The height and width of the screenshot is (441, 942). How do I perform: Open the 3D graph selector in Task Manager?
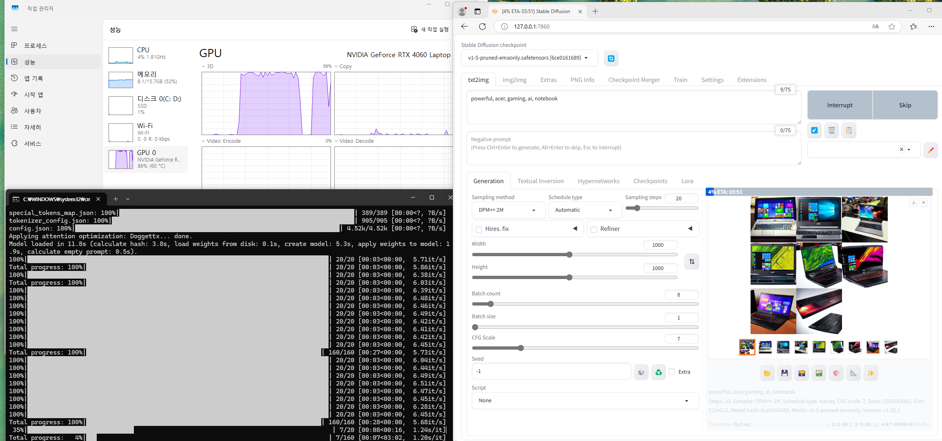click(208, 66)
